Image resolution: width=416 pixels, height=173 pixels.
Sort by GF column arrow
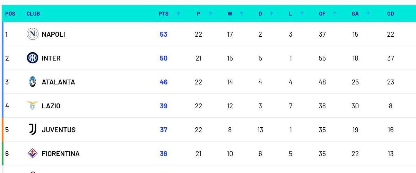pyautogui.click(x=335, y=14)
